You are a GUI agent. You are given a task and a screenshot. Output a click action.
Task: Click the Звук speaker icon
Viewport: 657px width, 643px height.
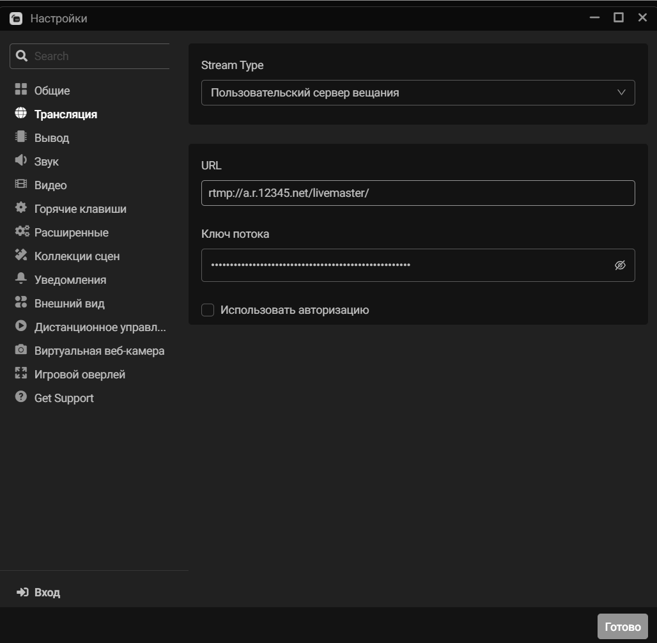22,161
